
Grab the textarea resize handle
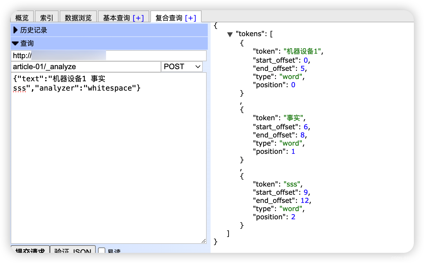tap(204, 241)
